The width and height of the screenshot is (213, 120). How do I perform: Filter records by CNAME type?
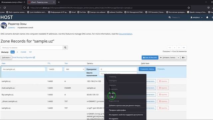coord(23,52)
